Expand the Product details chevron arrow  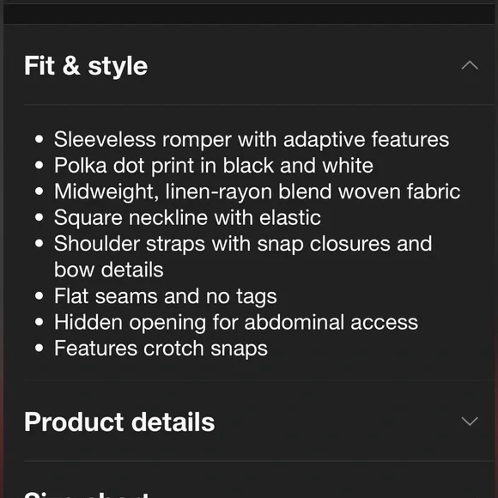470,421
